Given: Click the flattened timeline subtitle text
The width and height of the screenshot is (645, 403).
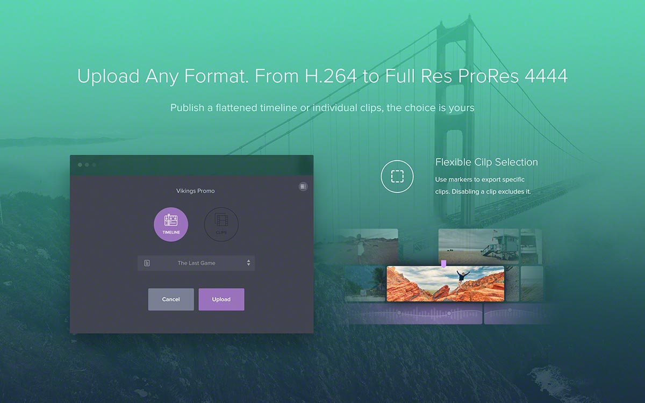Looking at the screenshot, I should click(322, 108).
